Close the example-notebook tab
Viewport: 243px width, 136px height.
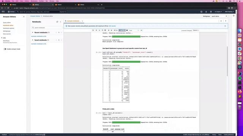tap(82, 21)
